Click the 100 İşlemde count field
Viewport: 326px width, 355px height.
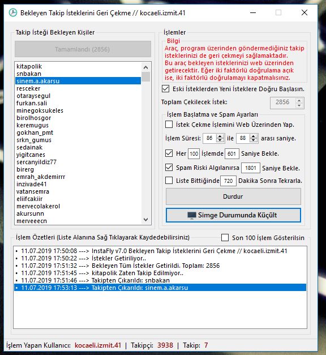[194, 154]
